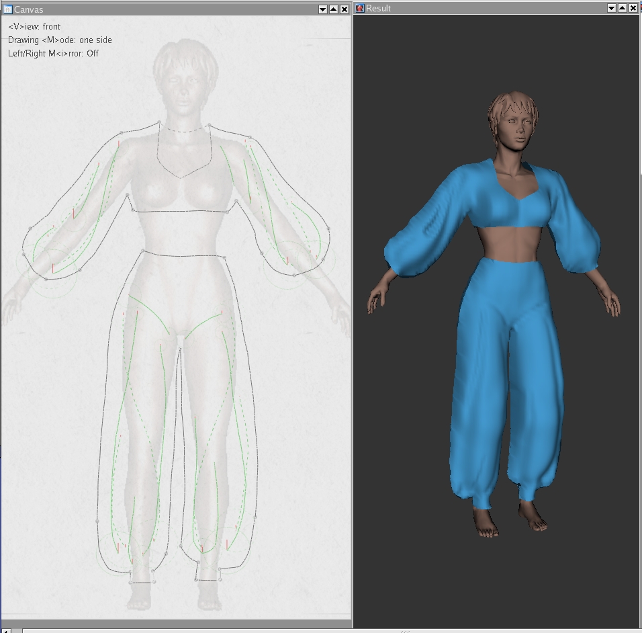Click the '<V>iew: front' label
Screen dimensions: 642x633
tap(34, 27)
